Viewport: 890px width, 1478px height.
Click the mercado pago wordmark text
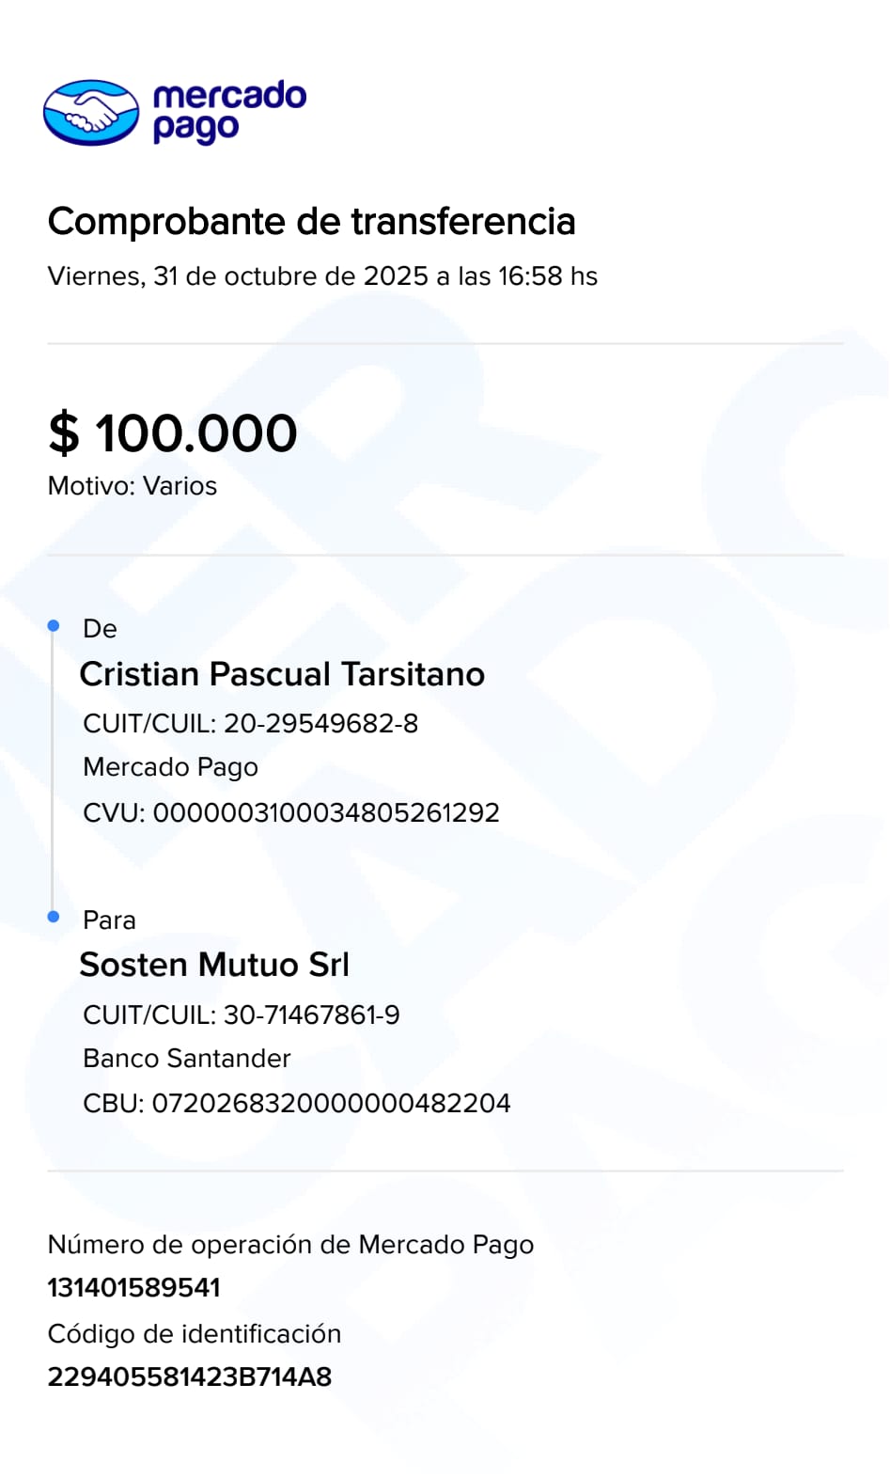coord(228,111)
